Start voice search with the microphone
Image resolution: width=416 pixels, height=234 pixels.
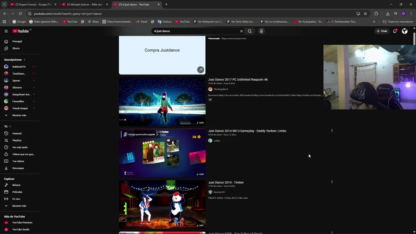261,31
